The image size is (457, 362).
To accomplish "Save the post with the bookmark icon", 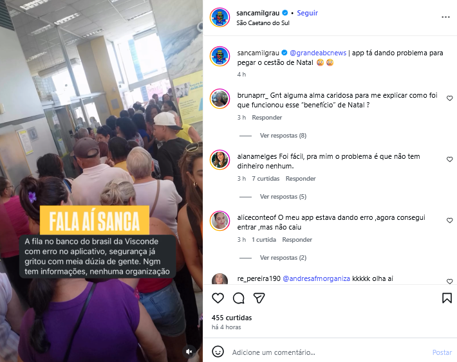I will [447, 298].
